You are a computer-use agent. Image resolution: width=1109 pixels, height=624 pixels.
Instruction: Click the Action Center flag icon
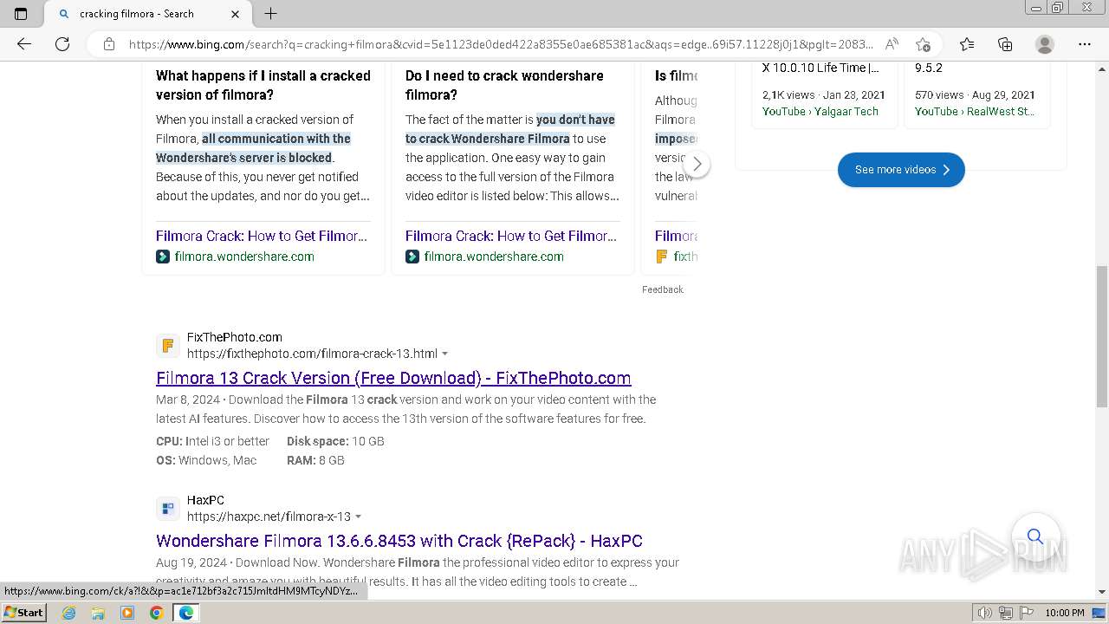point(1027,613)
